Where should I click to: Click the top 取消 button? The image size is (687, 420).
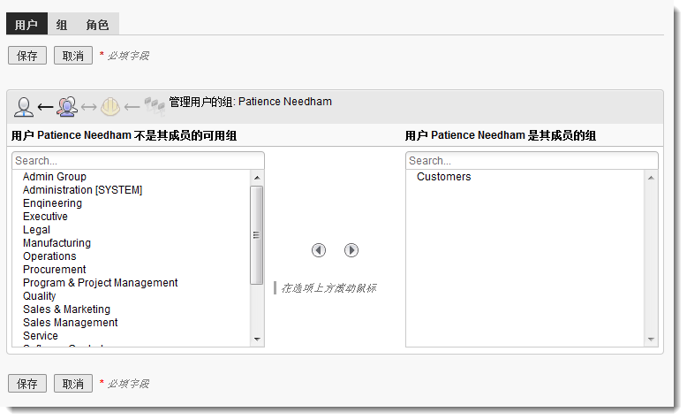pyautogui.click(x=73, y=56)
